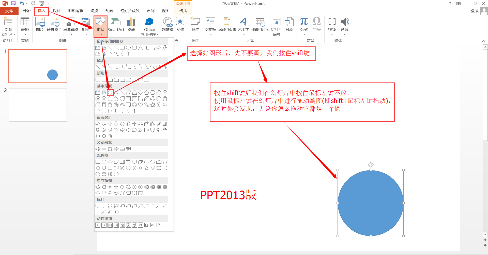Open the File (文件) tab
This screenshot has height=255, width=488.
(x=9, y=11)
